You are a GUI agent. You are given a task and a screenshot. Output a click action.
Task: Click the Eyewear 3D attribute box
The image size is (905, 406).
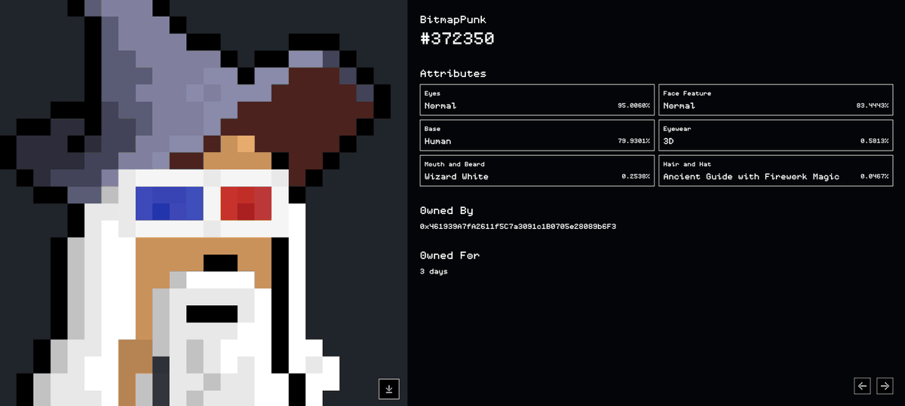(x=775, y=135)
